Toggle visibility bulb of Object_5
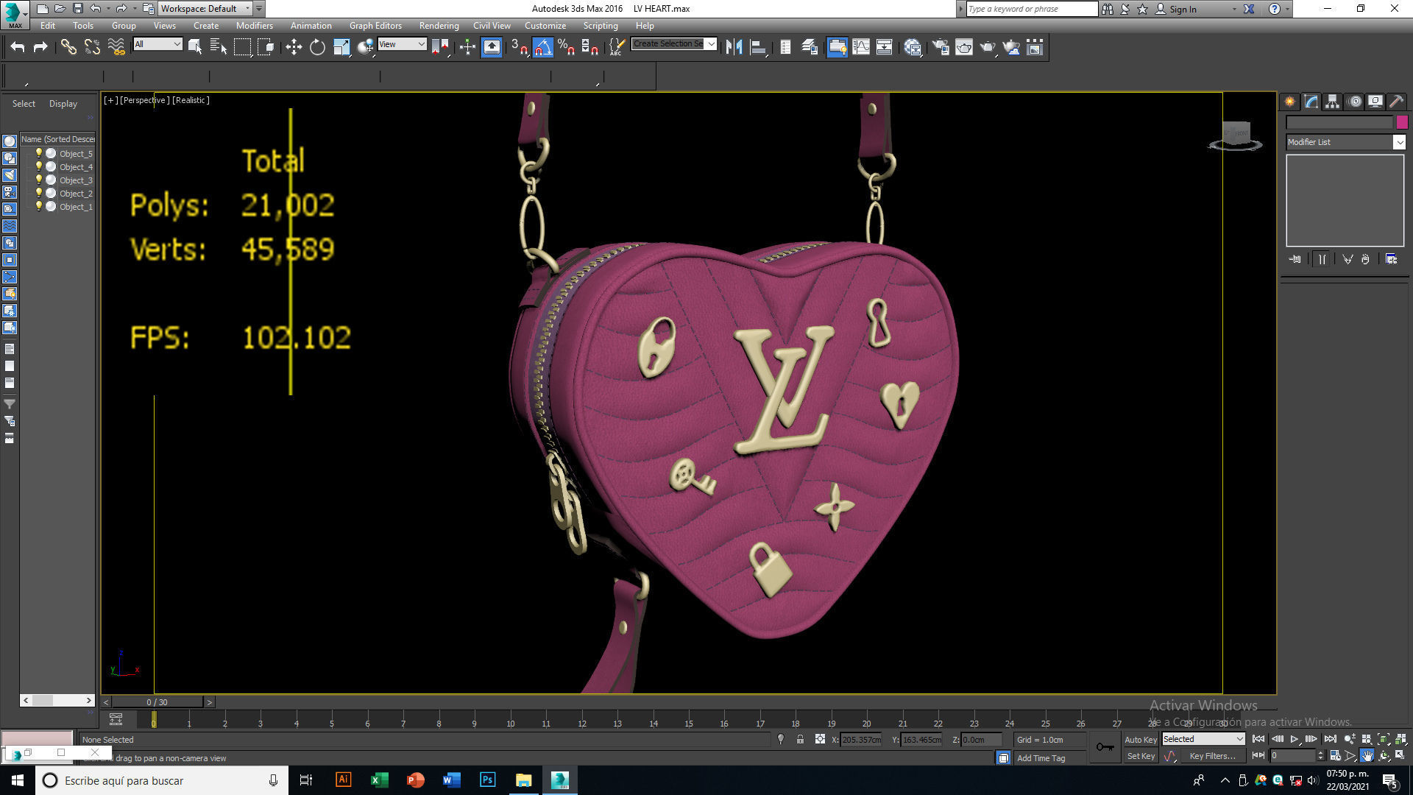 (x=39, y=153)
